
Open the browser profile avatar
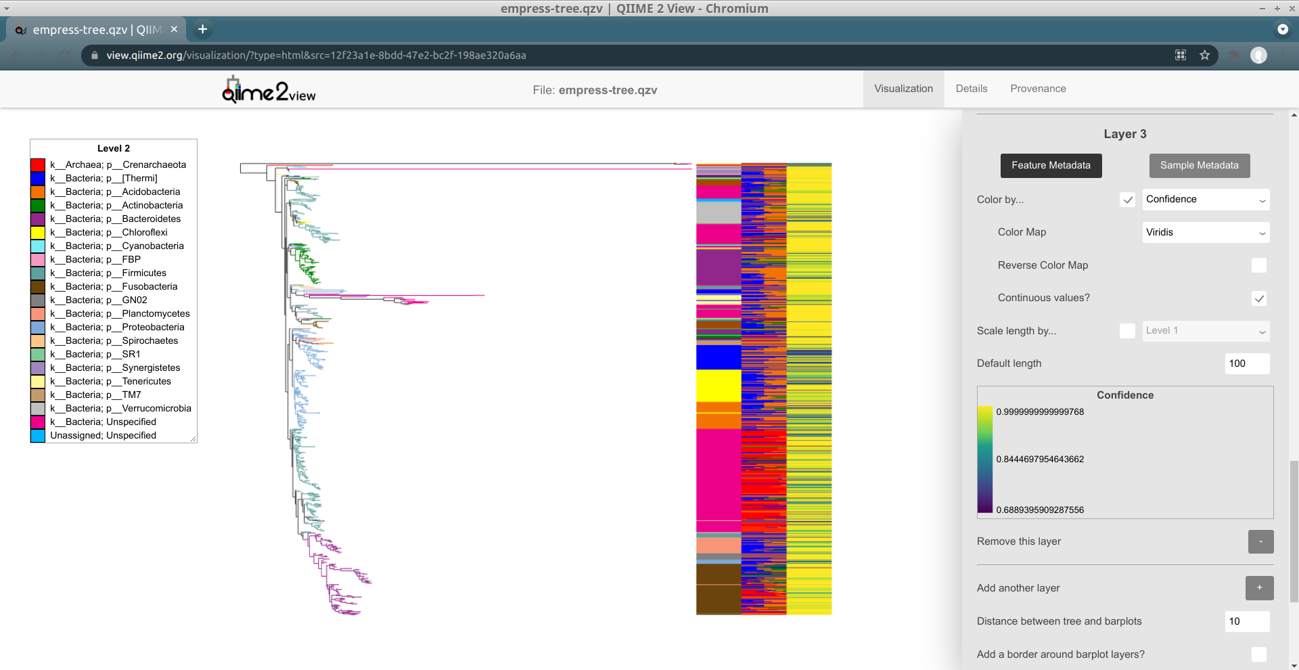click(1259, 55)
